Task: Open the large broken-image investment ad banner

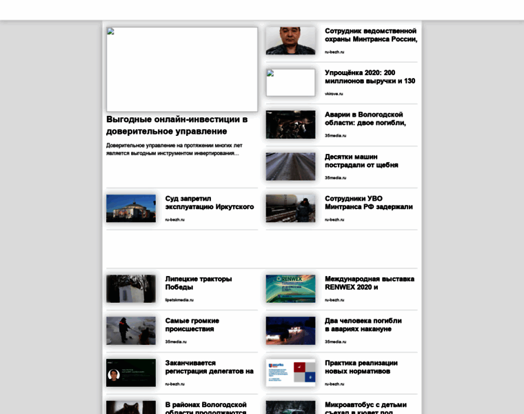Action: (x=182, y=69)
